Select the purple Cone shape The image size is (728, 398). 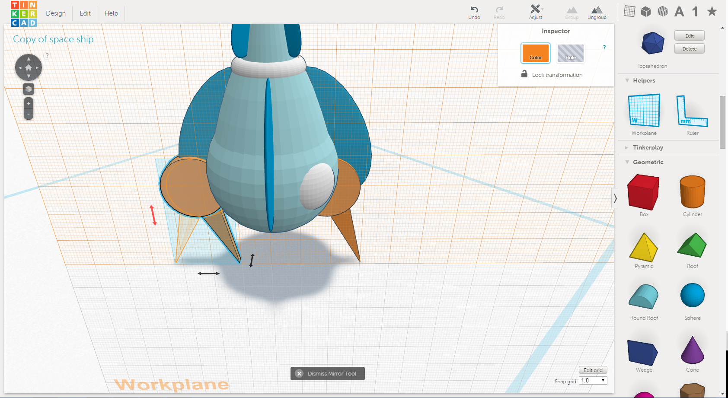[693, 350]
